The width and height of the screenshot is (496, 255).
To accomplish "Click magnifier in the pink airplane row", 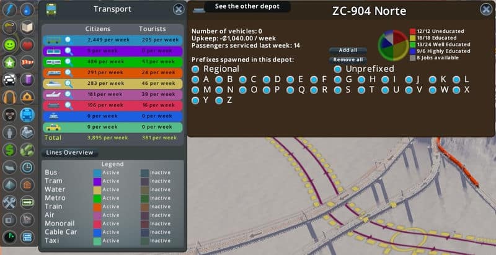I will point(68,95).
